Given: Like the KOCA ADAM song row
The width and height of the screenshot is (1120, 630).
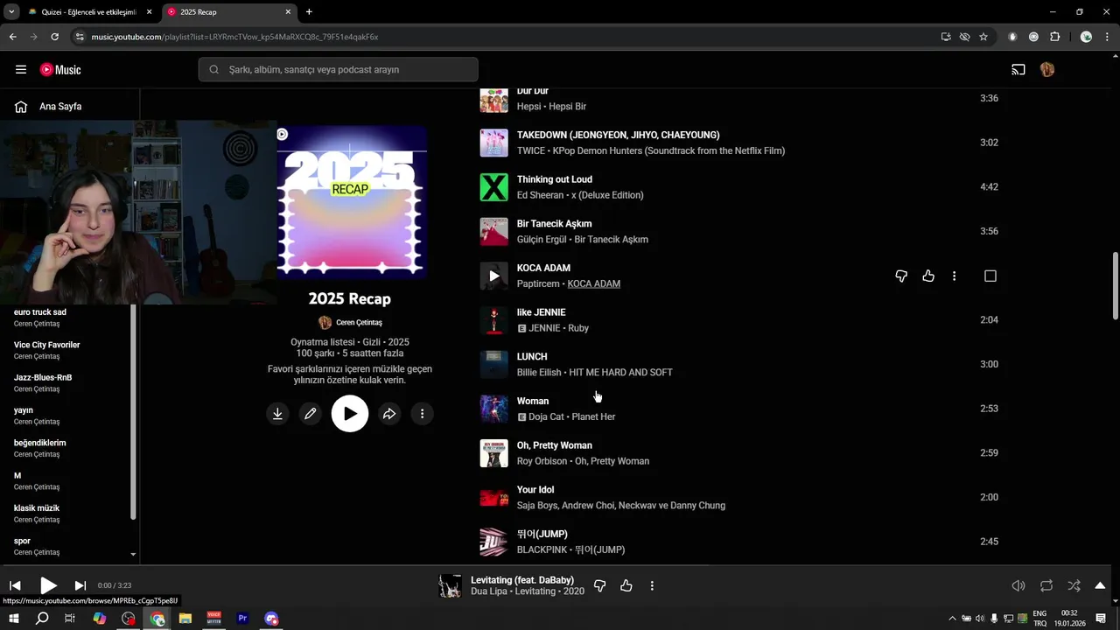Looking at the screenshot, I should [928, 276].
